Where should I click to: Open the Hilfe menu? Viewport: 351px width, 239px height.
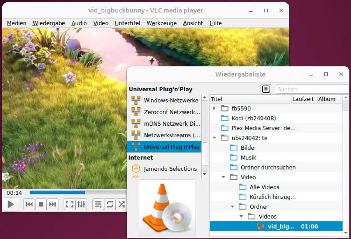(x=216, y=23)
